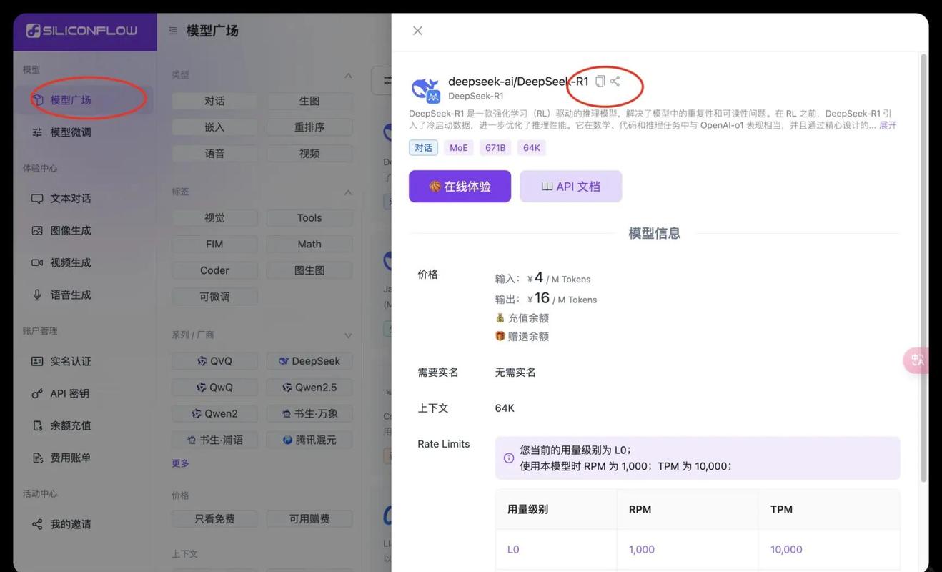Open 图像生成 in the sidebar
Screen dimensions: 942x572
click(83, 231)
